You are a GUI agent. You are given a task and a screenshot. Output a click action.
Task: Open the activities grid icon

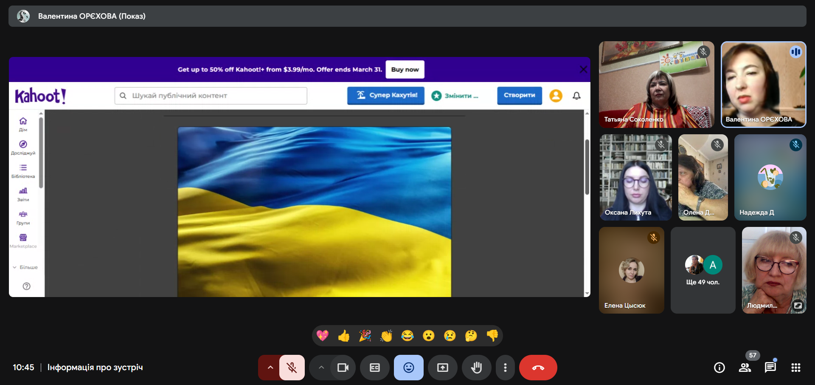[x=795, y=368]
